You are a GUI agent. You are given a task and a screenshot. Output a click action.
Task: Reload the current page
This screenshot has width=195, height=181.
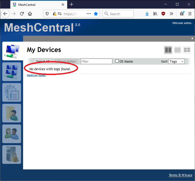pos(22,14)
